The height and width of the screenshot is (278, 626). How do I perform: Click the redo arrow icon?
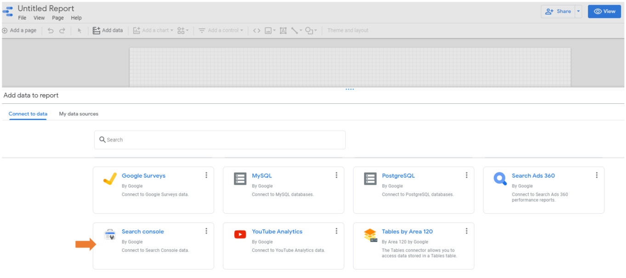62,31
